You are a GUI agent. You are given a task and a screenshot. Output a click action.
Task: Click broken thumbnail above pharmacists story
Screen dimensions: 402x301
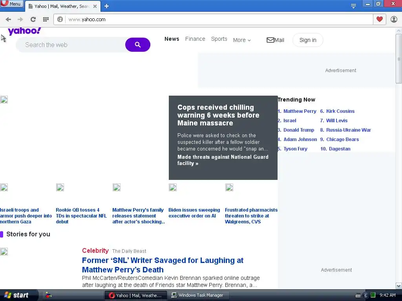tap(229, 187)
